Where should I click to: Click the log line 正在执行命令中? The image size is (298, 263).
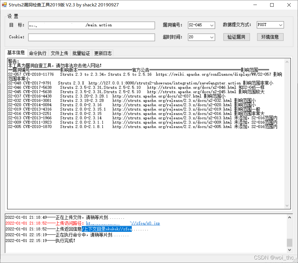click(67, 235)
